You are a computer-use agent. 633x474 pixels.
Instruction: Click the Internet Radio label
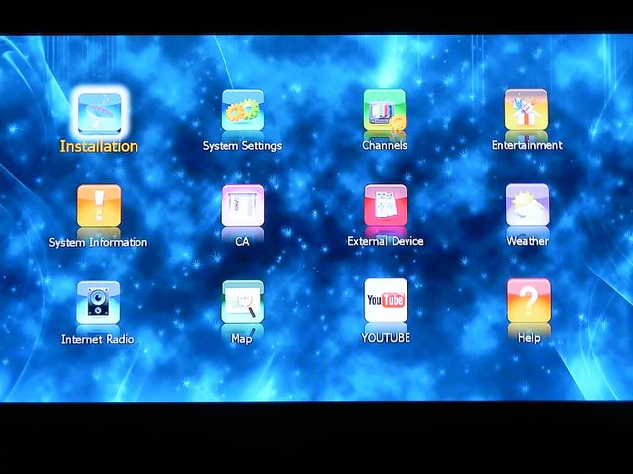click(97, 339)
